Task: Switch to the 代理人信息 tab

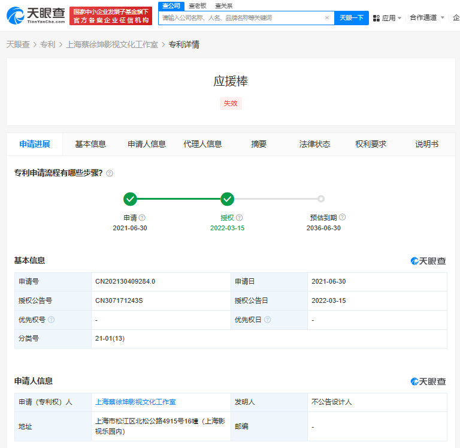Action: tap(202, 145)
